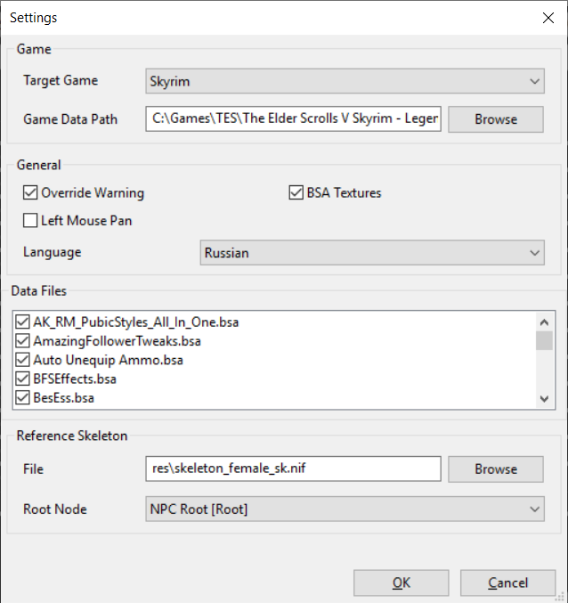Toggle BesEss.bsa checkbox

(x=23, y=397)
